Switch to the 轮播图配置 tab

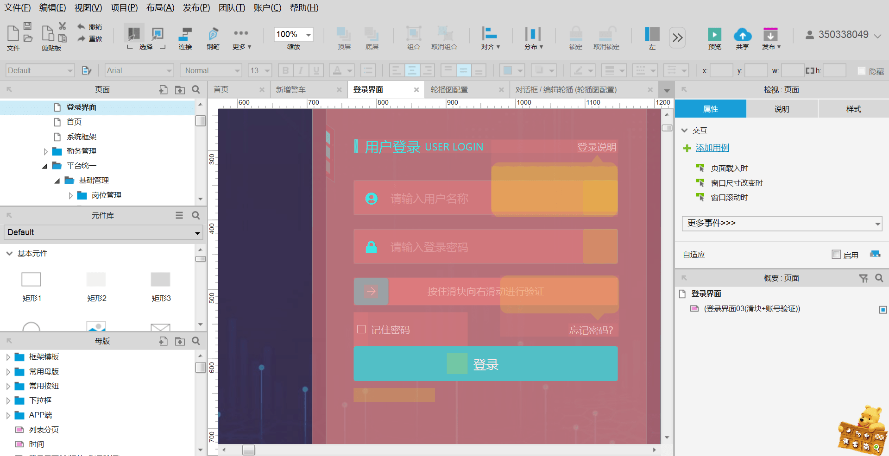point(449,90)
